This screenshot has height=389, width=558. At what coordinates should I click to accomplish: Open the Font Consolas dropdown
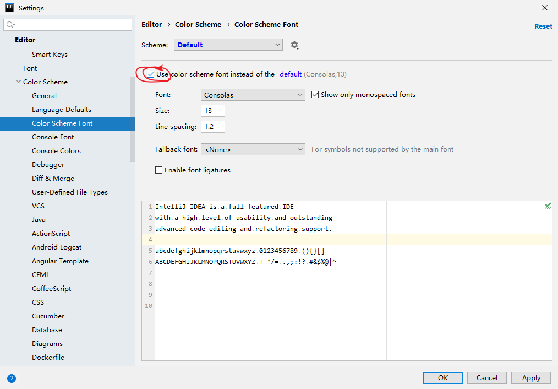pos(253,95)
